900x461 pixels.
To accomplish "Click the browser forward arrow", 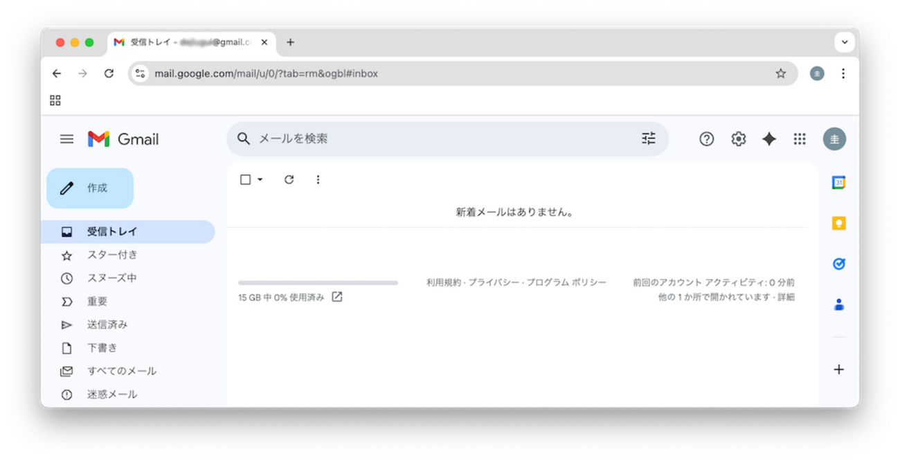I will click(x=82, y=73).
